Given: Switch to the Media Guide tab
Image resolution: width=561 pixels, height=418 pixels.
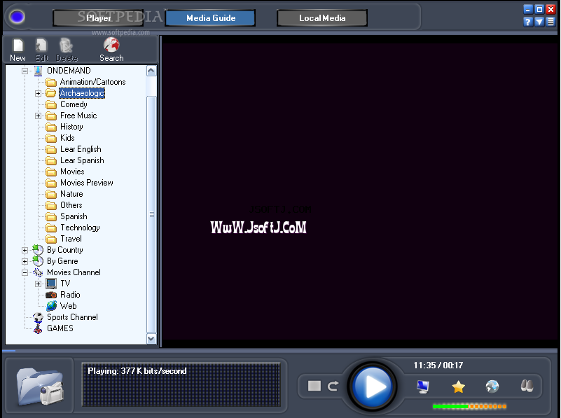Looking at the screenshot, I should point(210,18).
